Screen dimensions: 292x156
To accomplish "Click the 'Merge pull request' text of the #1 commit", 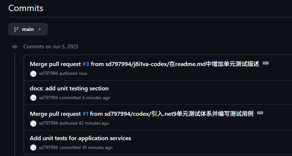I will point(56,114).
